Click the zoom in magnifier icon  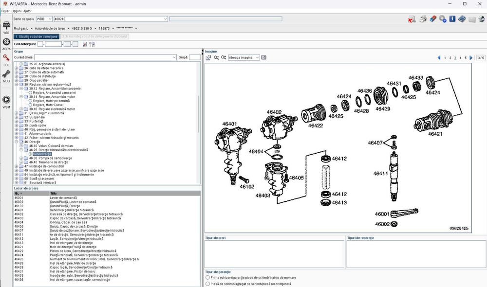point(224,58)
